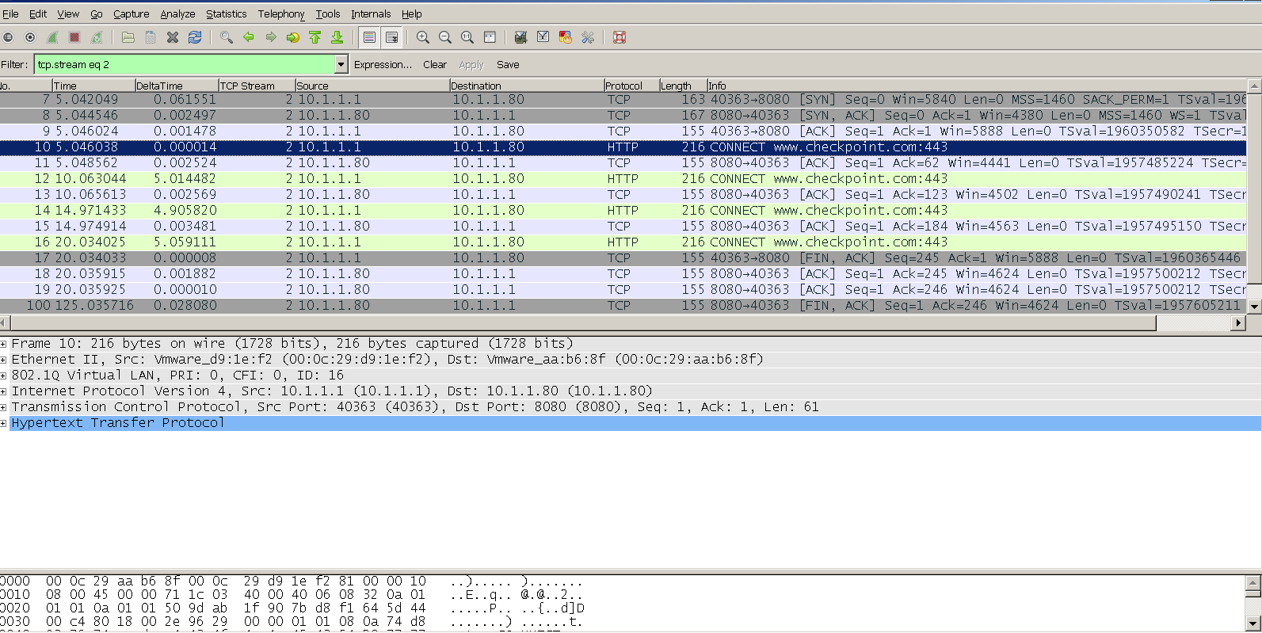The width and height of the screenshot is (1262, 633).
Task: Open the Capture menu
Action: pos(131,13)
